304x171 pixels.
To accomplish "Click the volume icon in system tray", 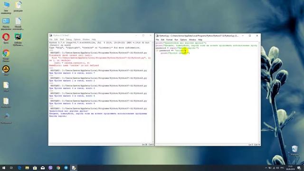I will tap(277, 168).
